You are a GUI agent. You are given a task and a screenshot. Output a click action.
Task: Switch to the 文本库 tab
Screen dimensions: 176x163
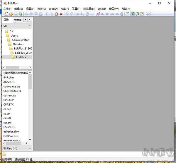click(18, 20)
